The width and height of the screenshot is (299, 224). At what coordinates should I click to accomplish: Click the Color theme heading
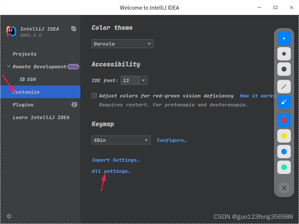(x=112, y=28)
